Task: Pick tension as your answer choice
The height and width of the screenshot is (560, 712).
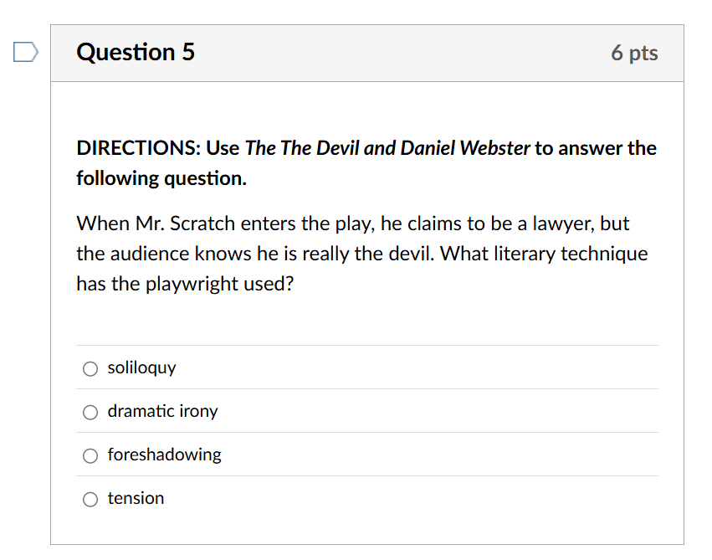Action: [x=90, y=499]
